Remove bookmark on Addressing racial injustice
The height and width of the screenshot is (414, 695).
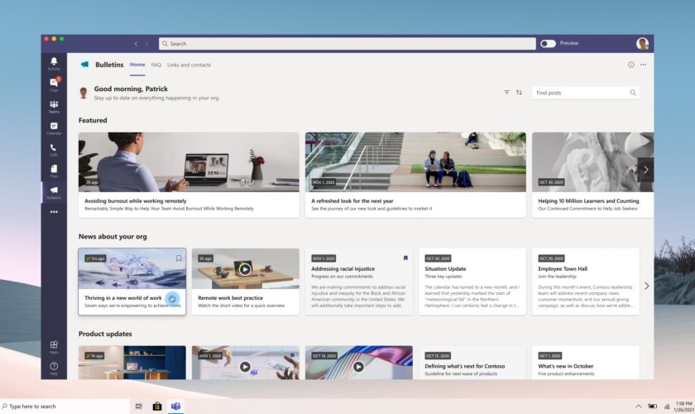[405, 258]
